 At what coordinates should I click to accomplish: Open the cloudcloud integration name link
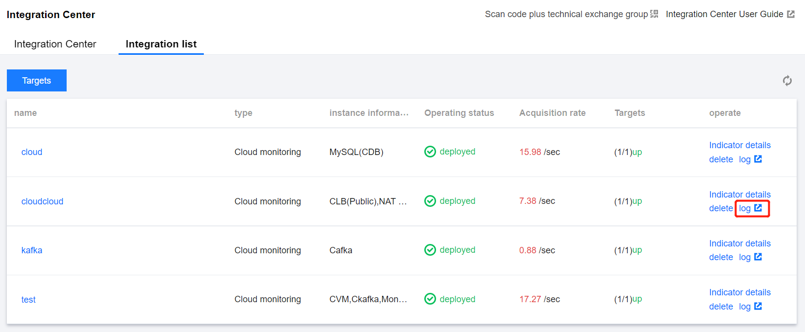(42, 201)
